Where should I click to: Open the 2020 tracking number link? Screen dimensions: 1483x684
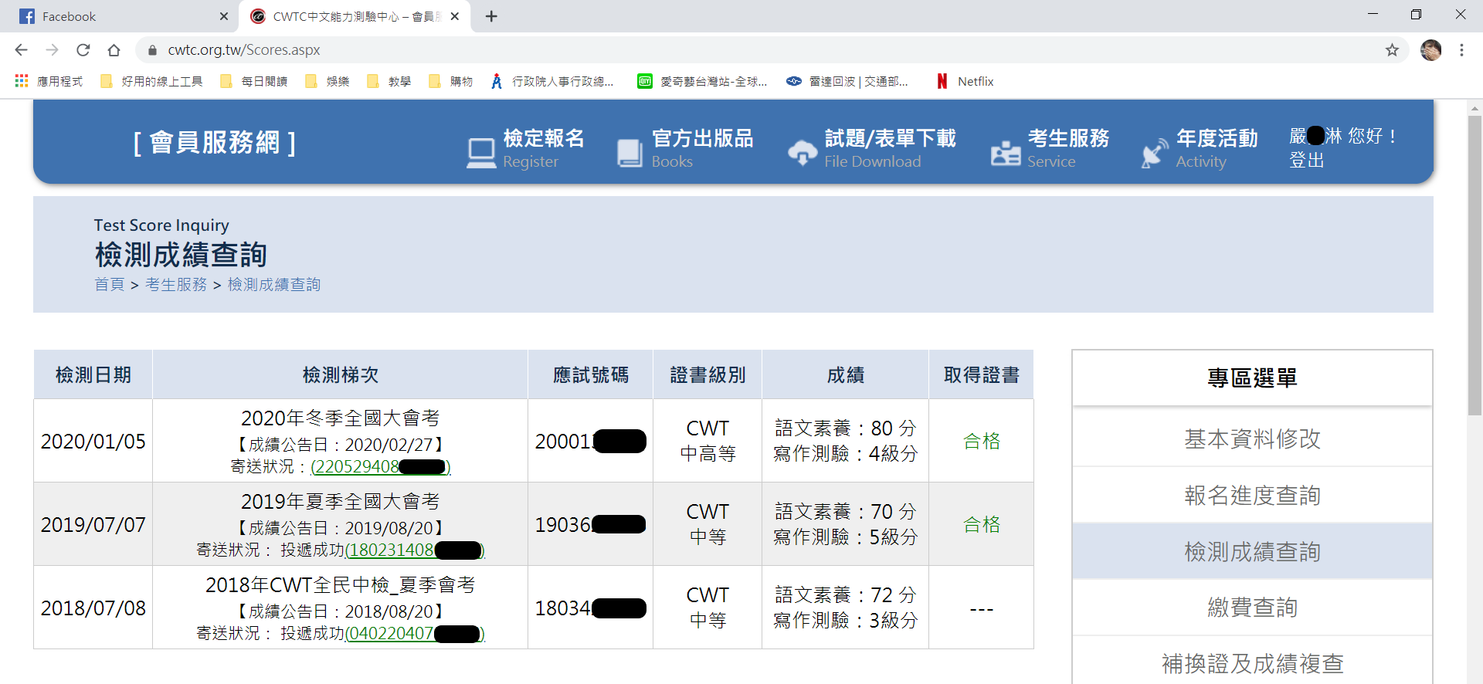(380, 466)
